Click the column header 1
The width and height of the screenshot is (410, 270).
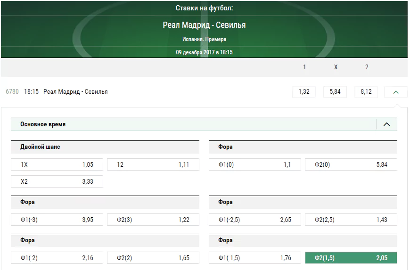pos(304,67)
